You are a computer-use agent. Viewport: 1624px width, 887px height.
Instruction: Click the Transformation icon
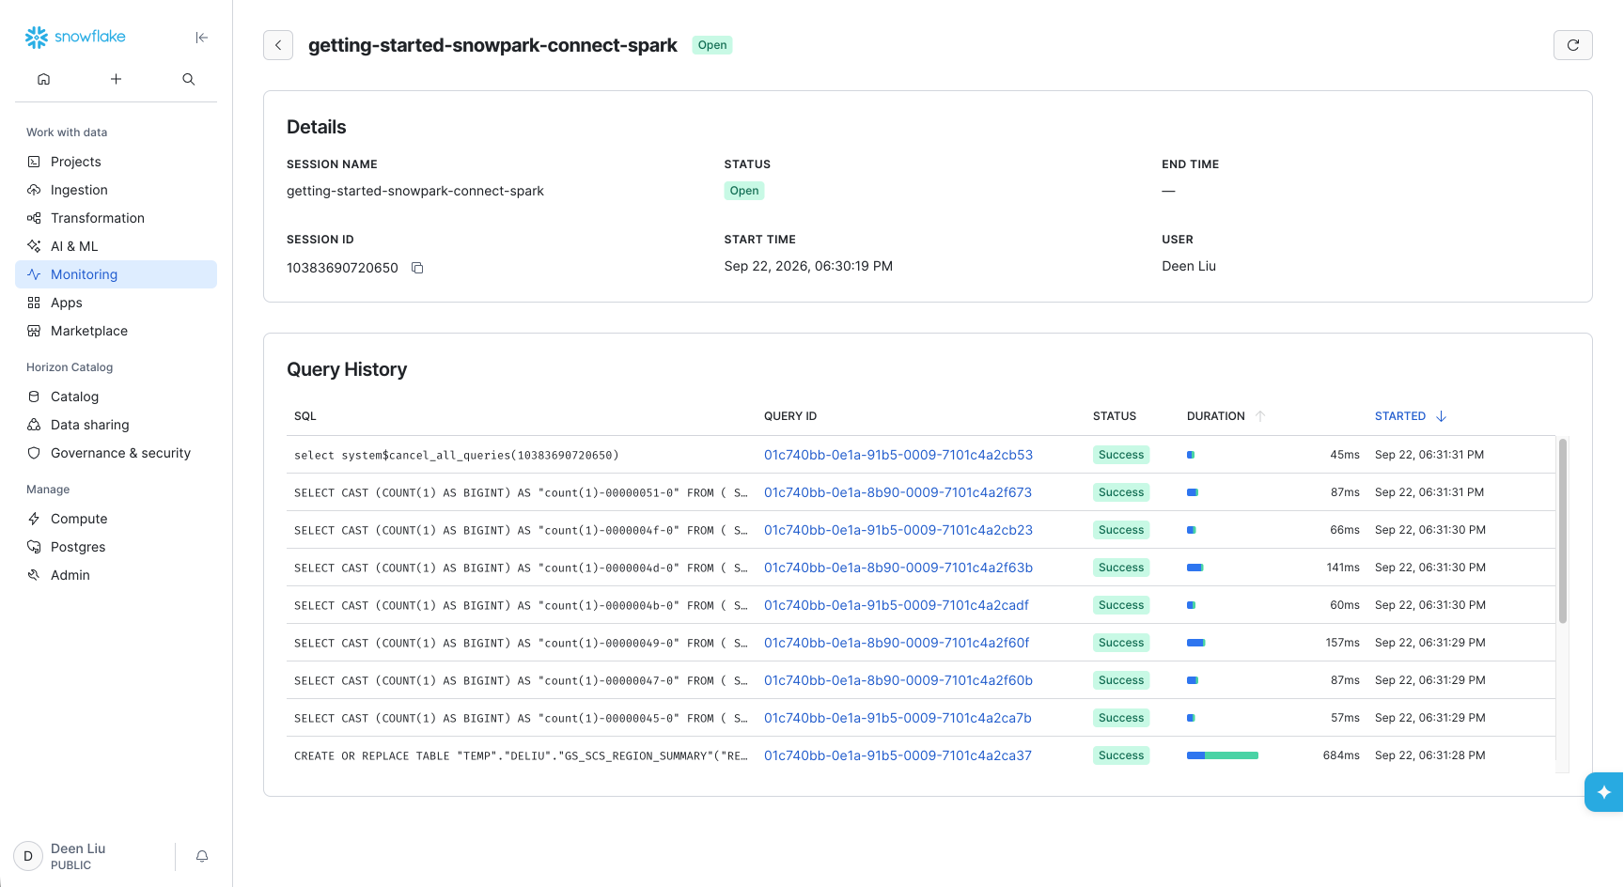[x=34, y=218]
